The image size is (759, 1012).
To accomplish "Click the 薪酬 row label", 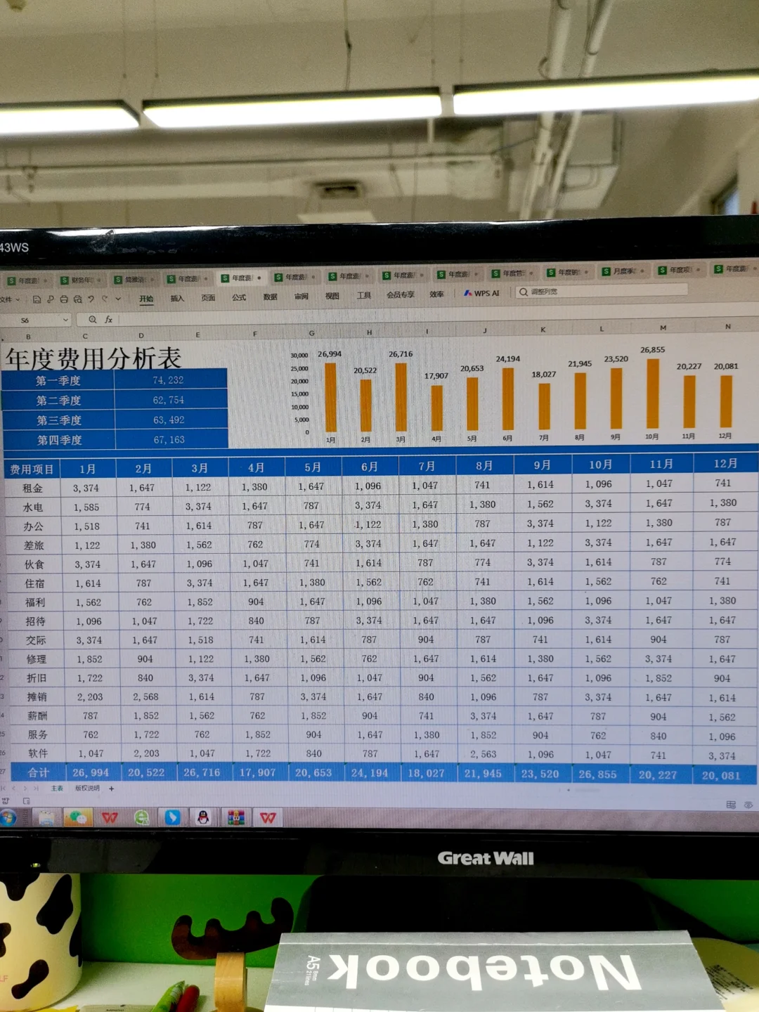I will [37, 715].
